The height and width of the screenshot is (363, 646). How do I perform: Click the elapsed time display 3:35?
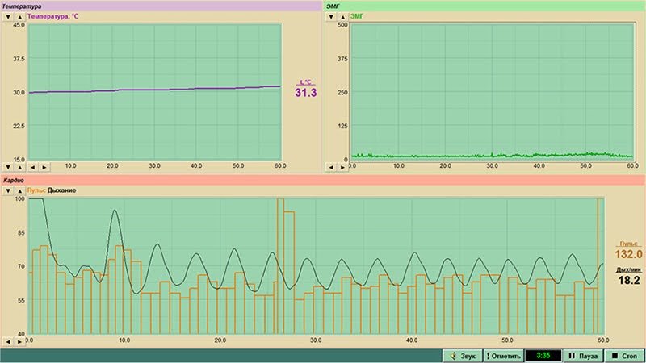click(543, 356)
